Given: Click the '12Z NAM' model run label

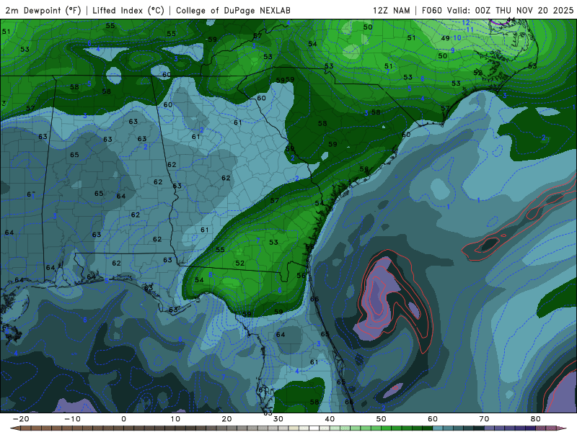Looking at the screenshot, I should tap(391, 10).
